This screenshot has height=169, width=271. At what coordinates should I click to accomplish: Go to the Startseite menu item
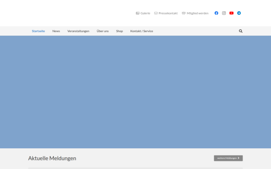coord(38,31)
